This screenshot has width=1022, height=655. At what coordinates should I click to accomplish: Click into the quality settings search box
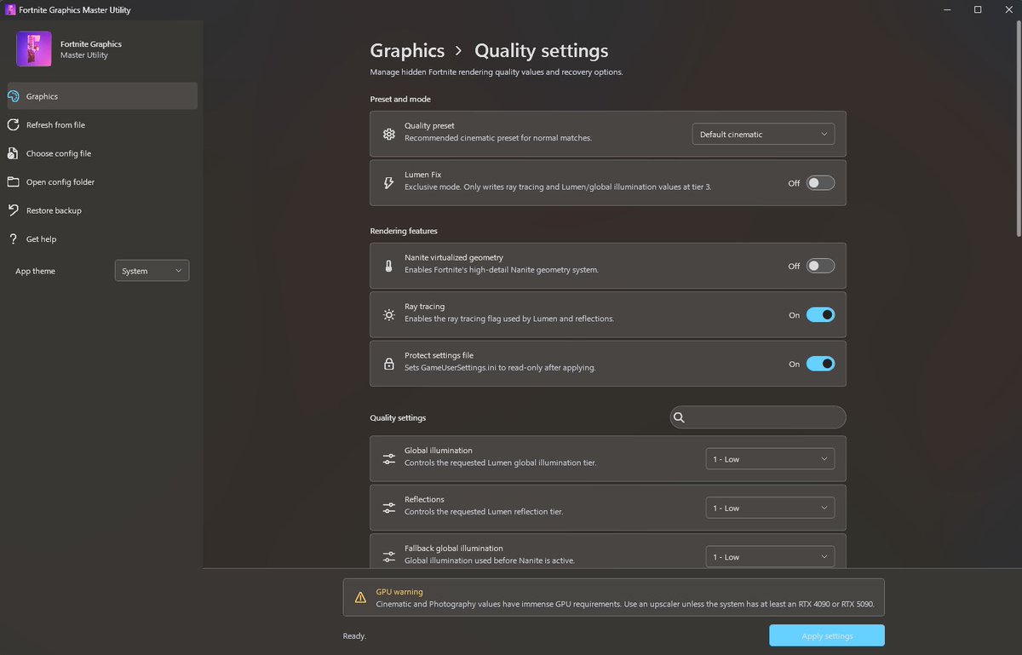[758, 417]
